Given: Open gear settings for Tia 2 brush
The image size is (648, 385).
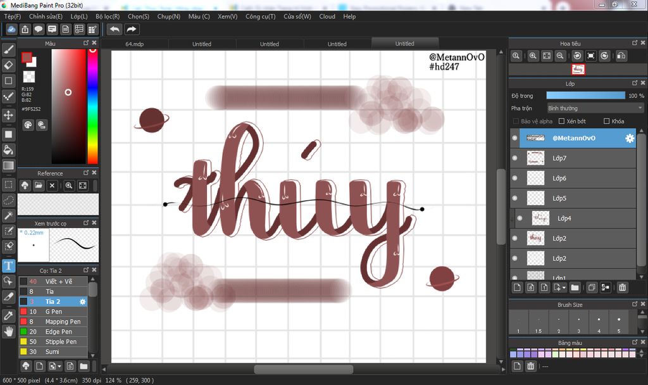Looking at the screenshot, I should tap(83, 302).
